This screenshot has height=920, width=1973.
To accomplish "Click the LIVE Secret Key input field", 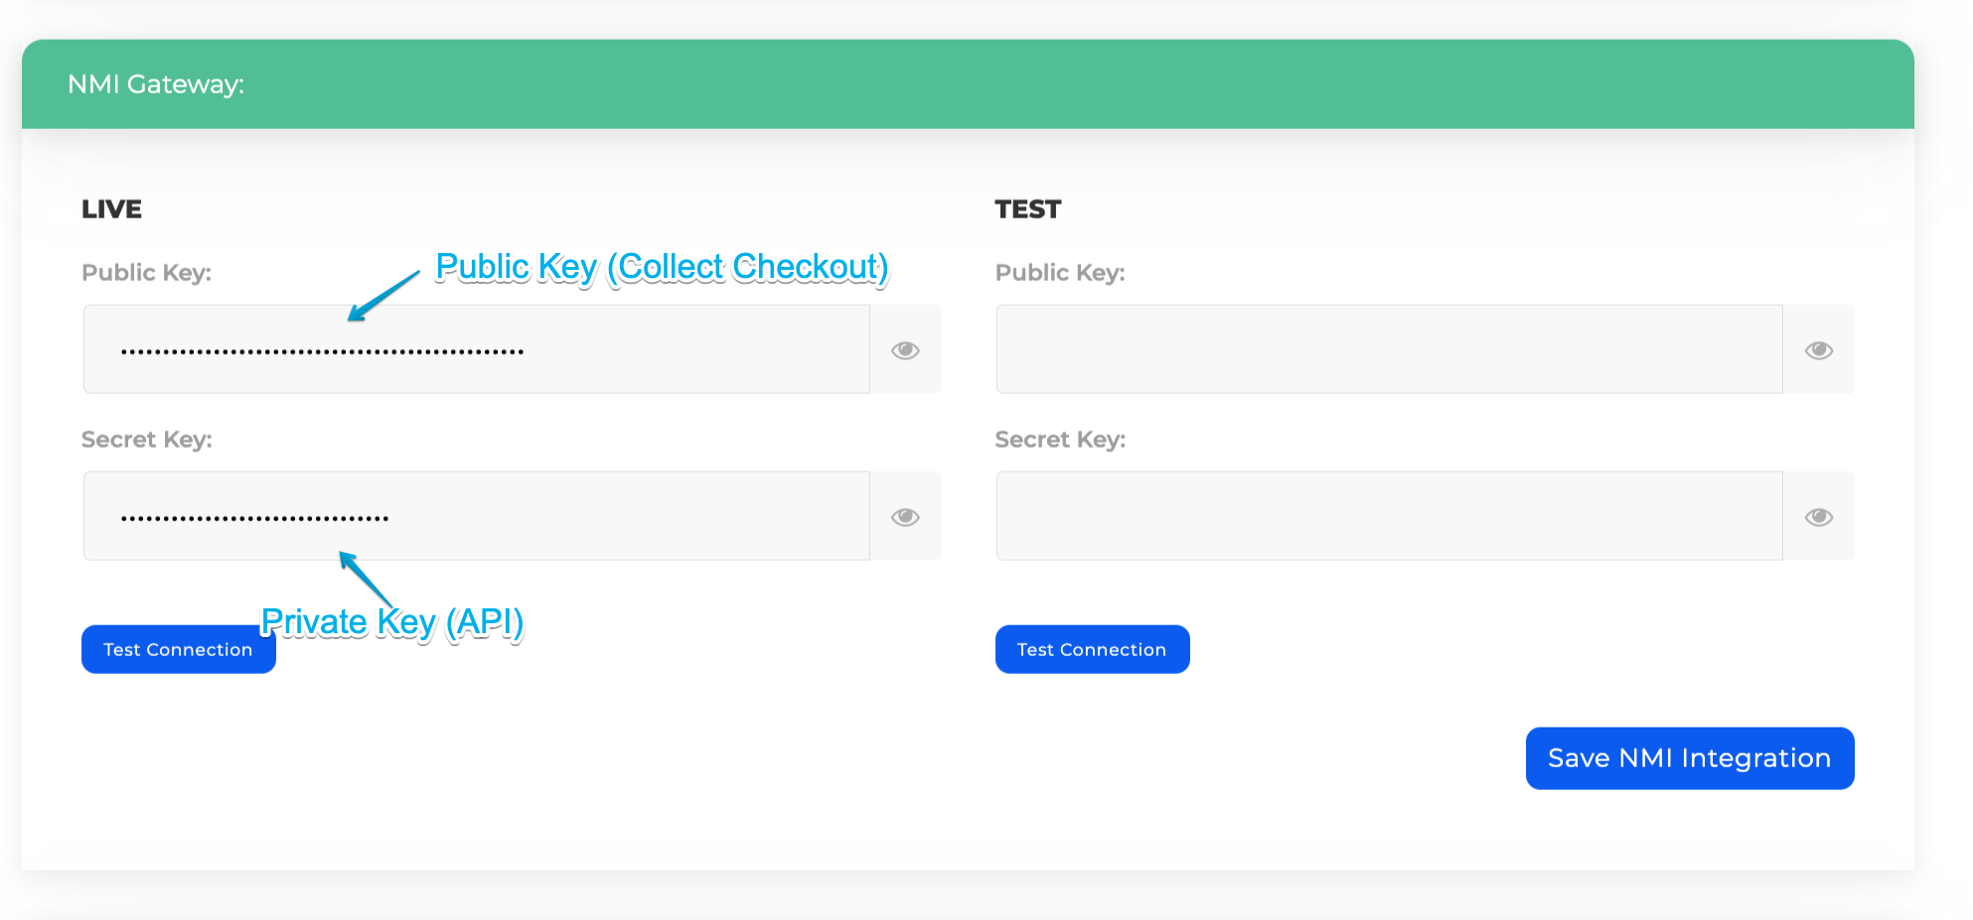I will coord(477,517).
